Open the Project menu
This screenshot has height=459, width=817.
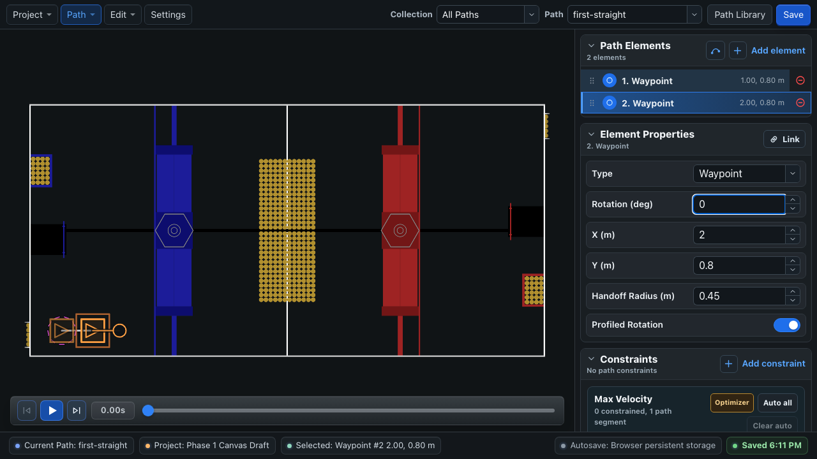pyautogui.click(x=32, y=15)
